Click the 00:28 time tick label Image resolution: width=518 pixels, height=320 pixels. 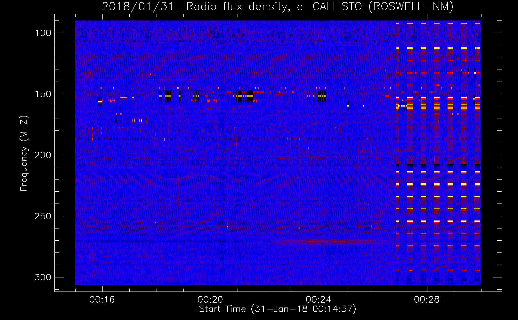pos(427,300)
